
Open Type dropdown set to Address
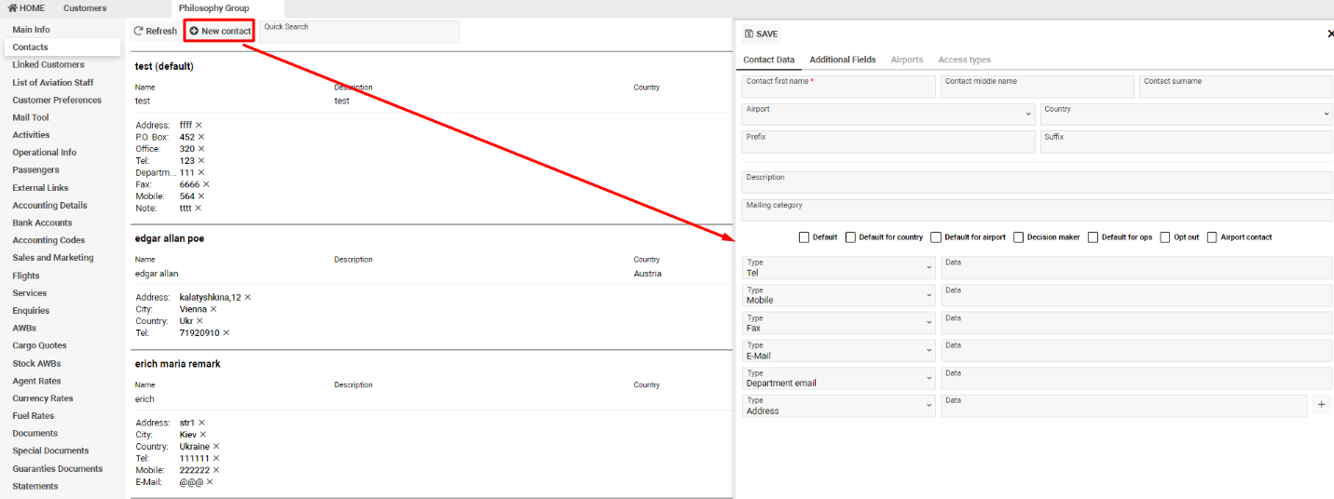coord(838,405)
